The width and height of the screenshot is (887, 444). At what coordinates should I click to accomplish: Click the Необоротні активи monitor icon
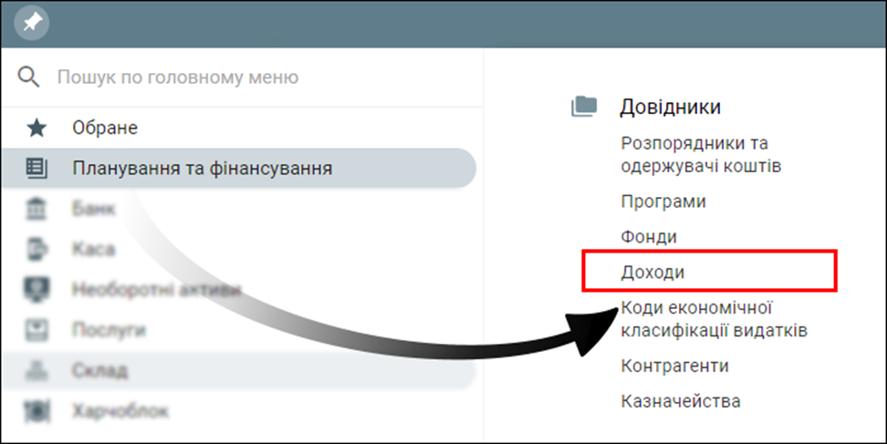37,290
